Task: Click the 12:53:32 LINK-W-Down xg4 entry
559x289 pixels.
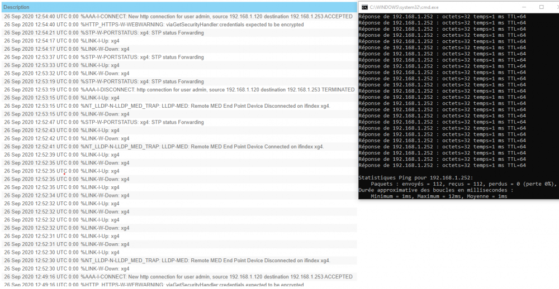Action: [179, 74]
